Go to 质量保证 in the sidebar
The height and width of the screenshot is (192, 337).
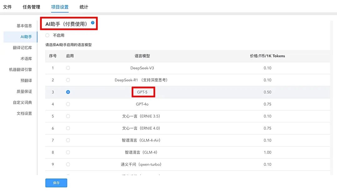(24, 92)
